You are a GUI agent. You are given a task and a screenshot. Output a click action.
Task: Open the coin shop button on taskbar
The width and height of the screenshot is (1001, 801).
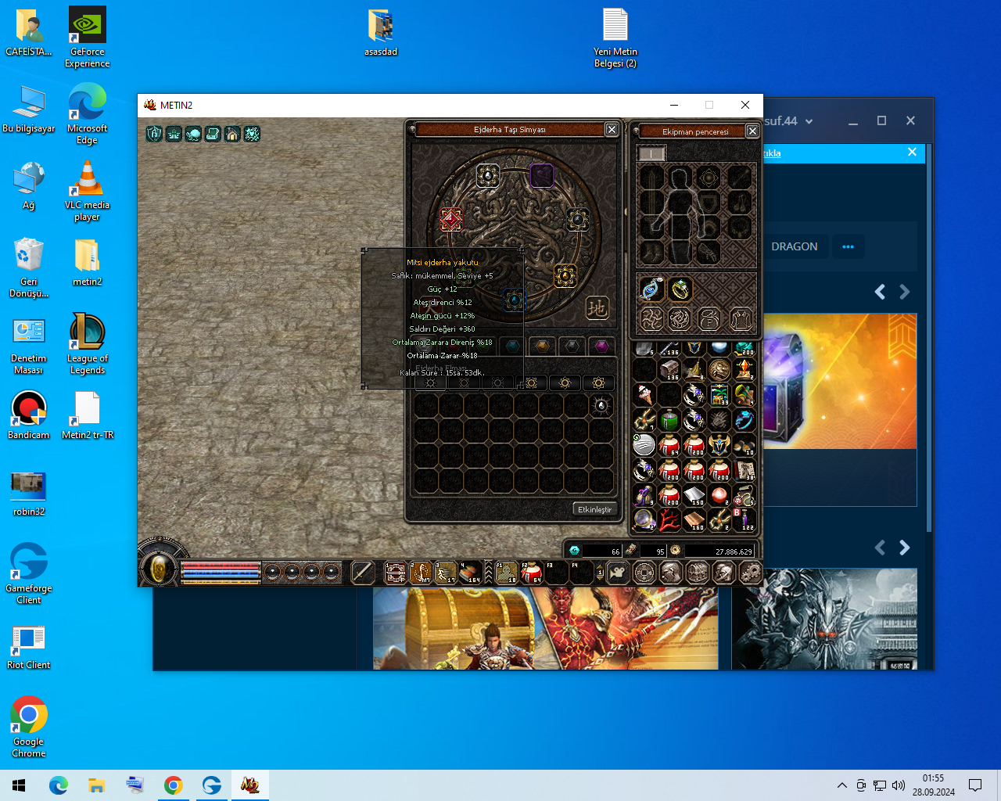pyautogui.click(x=644, y=573)
